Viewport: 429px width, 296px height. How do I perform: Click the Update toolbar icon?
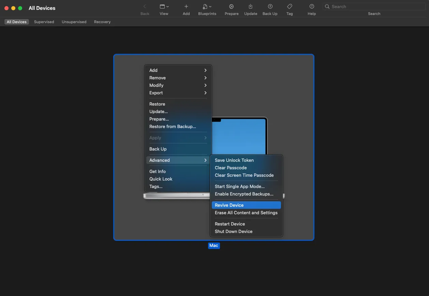click(x=251, y=6)
